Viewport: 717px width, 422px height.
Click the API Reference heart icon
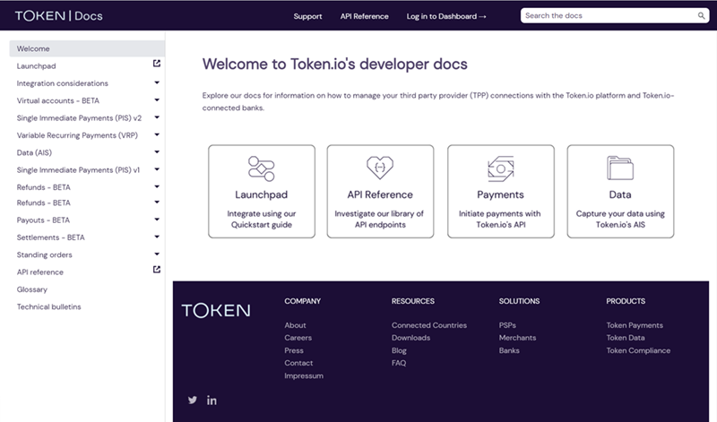[380, 168]
